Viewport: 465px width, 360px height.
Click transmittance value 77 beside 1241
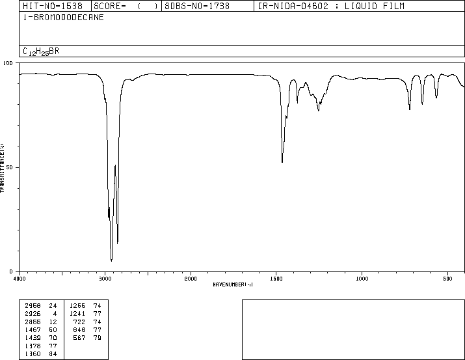coord(98,314)
